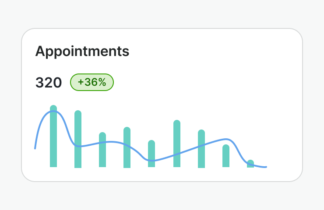
Task: Click trend line between third and fourth bars
Action: [115, 142]
